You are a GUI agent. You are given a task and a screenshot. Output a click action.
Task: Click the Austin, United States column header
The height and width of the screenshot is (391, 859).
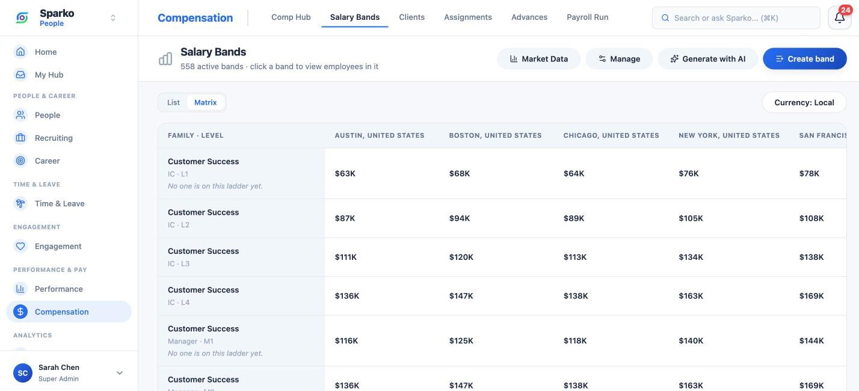380,135
